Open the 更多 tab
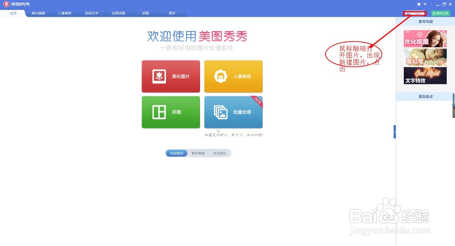The width and height of the screenshot is (455, 246). pyautogui.click(x=172, y=13)
